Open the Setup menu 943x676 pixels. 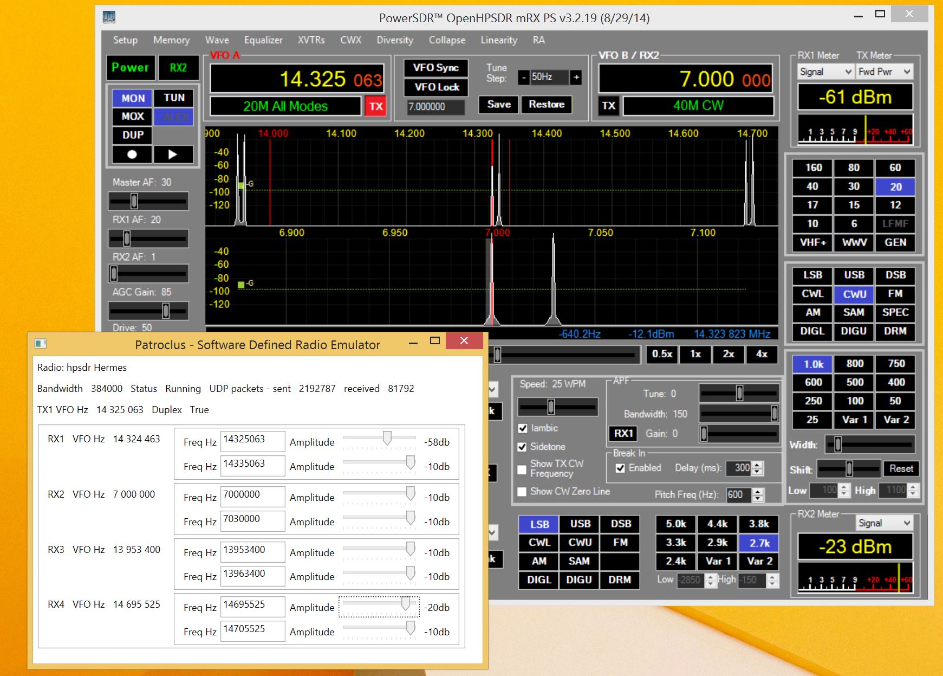[x=125, y=40]
